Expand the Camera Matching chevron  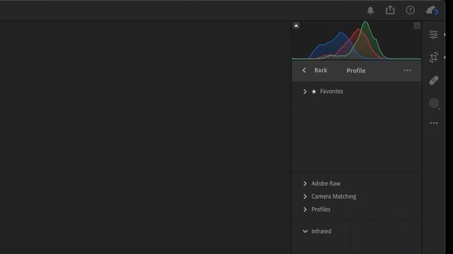point(305,196)
